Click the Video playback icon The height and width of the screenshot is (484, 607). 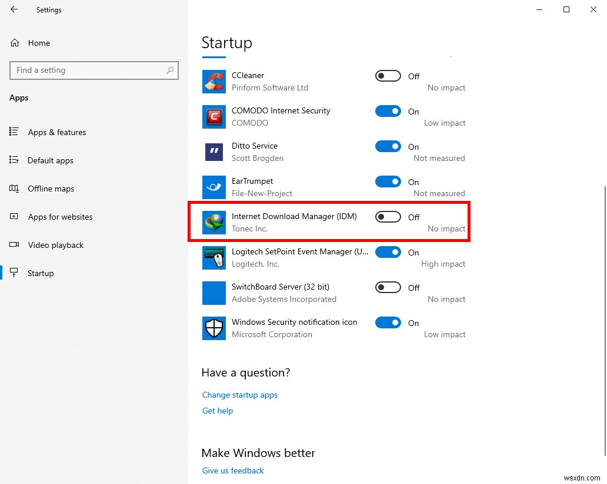click(x=14, y=245)
